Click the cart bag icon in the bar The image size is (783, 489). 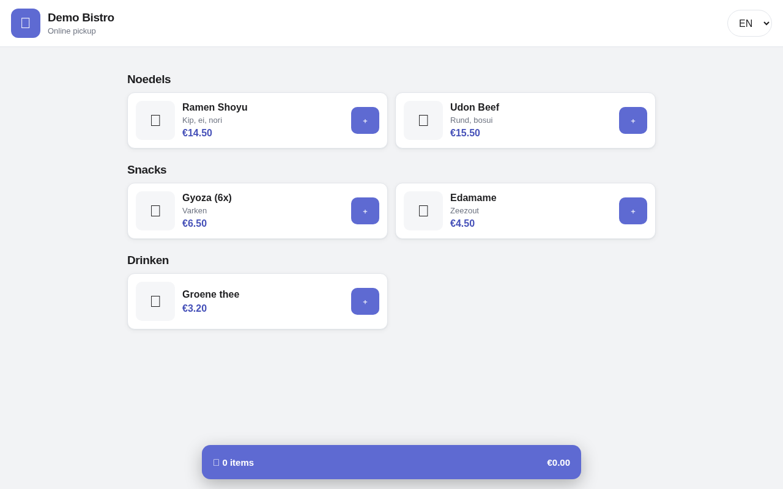pyautogui.click(x=216, y=463)
